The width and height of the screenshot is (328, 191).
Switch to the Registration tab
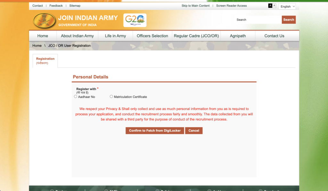tap(45, 61)
